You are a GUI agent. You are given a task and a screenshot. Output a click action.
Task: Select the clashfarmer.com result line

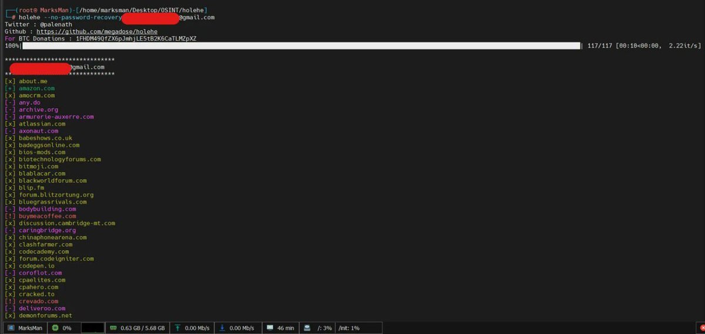click(x=39, y=244)
